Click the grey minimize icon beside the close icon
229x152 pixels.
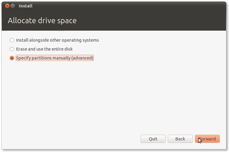(x=13, y=6)
